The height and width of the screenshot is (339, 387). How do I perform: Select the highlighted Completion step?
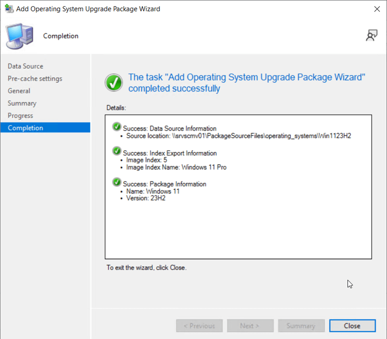[25, 128]
